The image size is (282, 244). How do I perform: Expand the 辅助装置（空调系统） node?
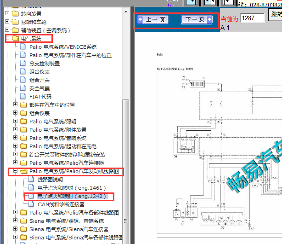7,30
